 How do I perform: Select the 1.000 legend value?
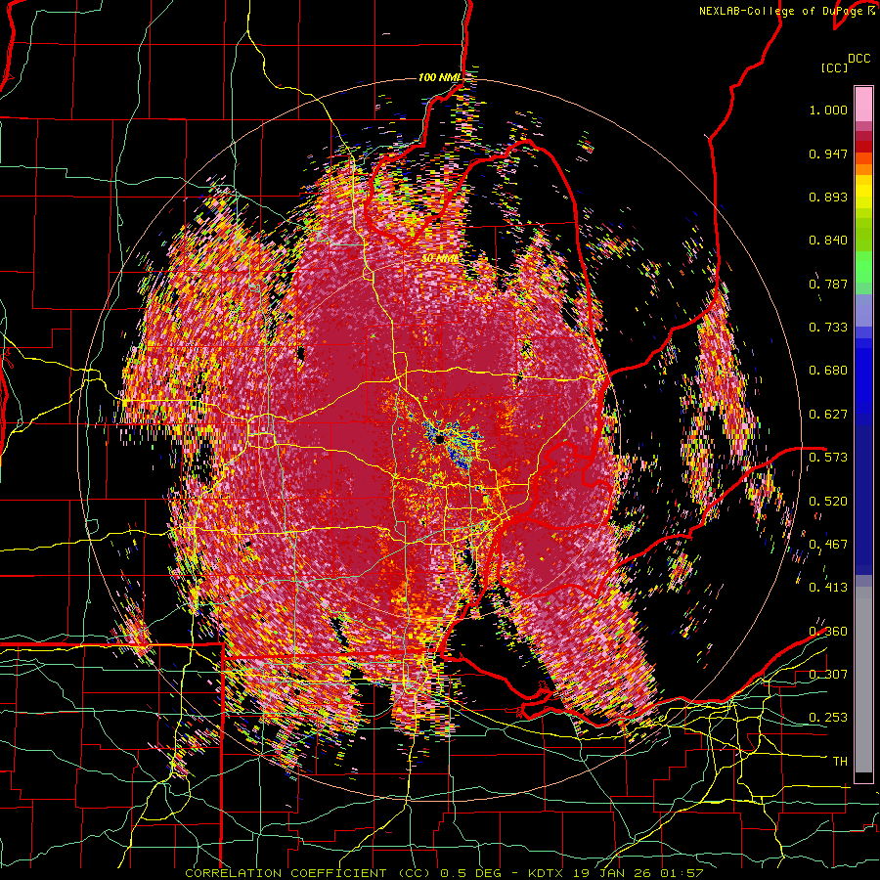pos(828,110)
